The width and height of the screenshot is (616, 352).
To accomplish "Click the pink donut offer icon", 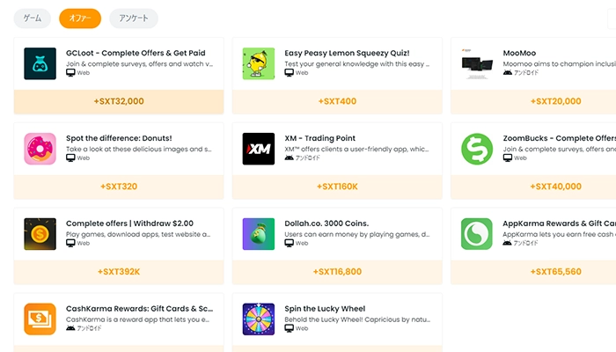I will 40,149.
